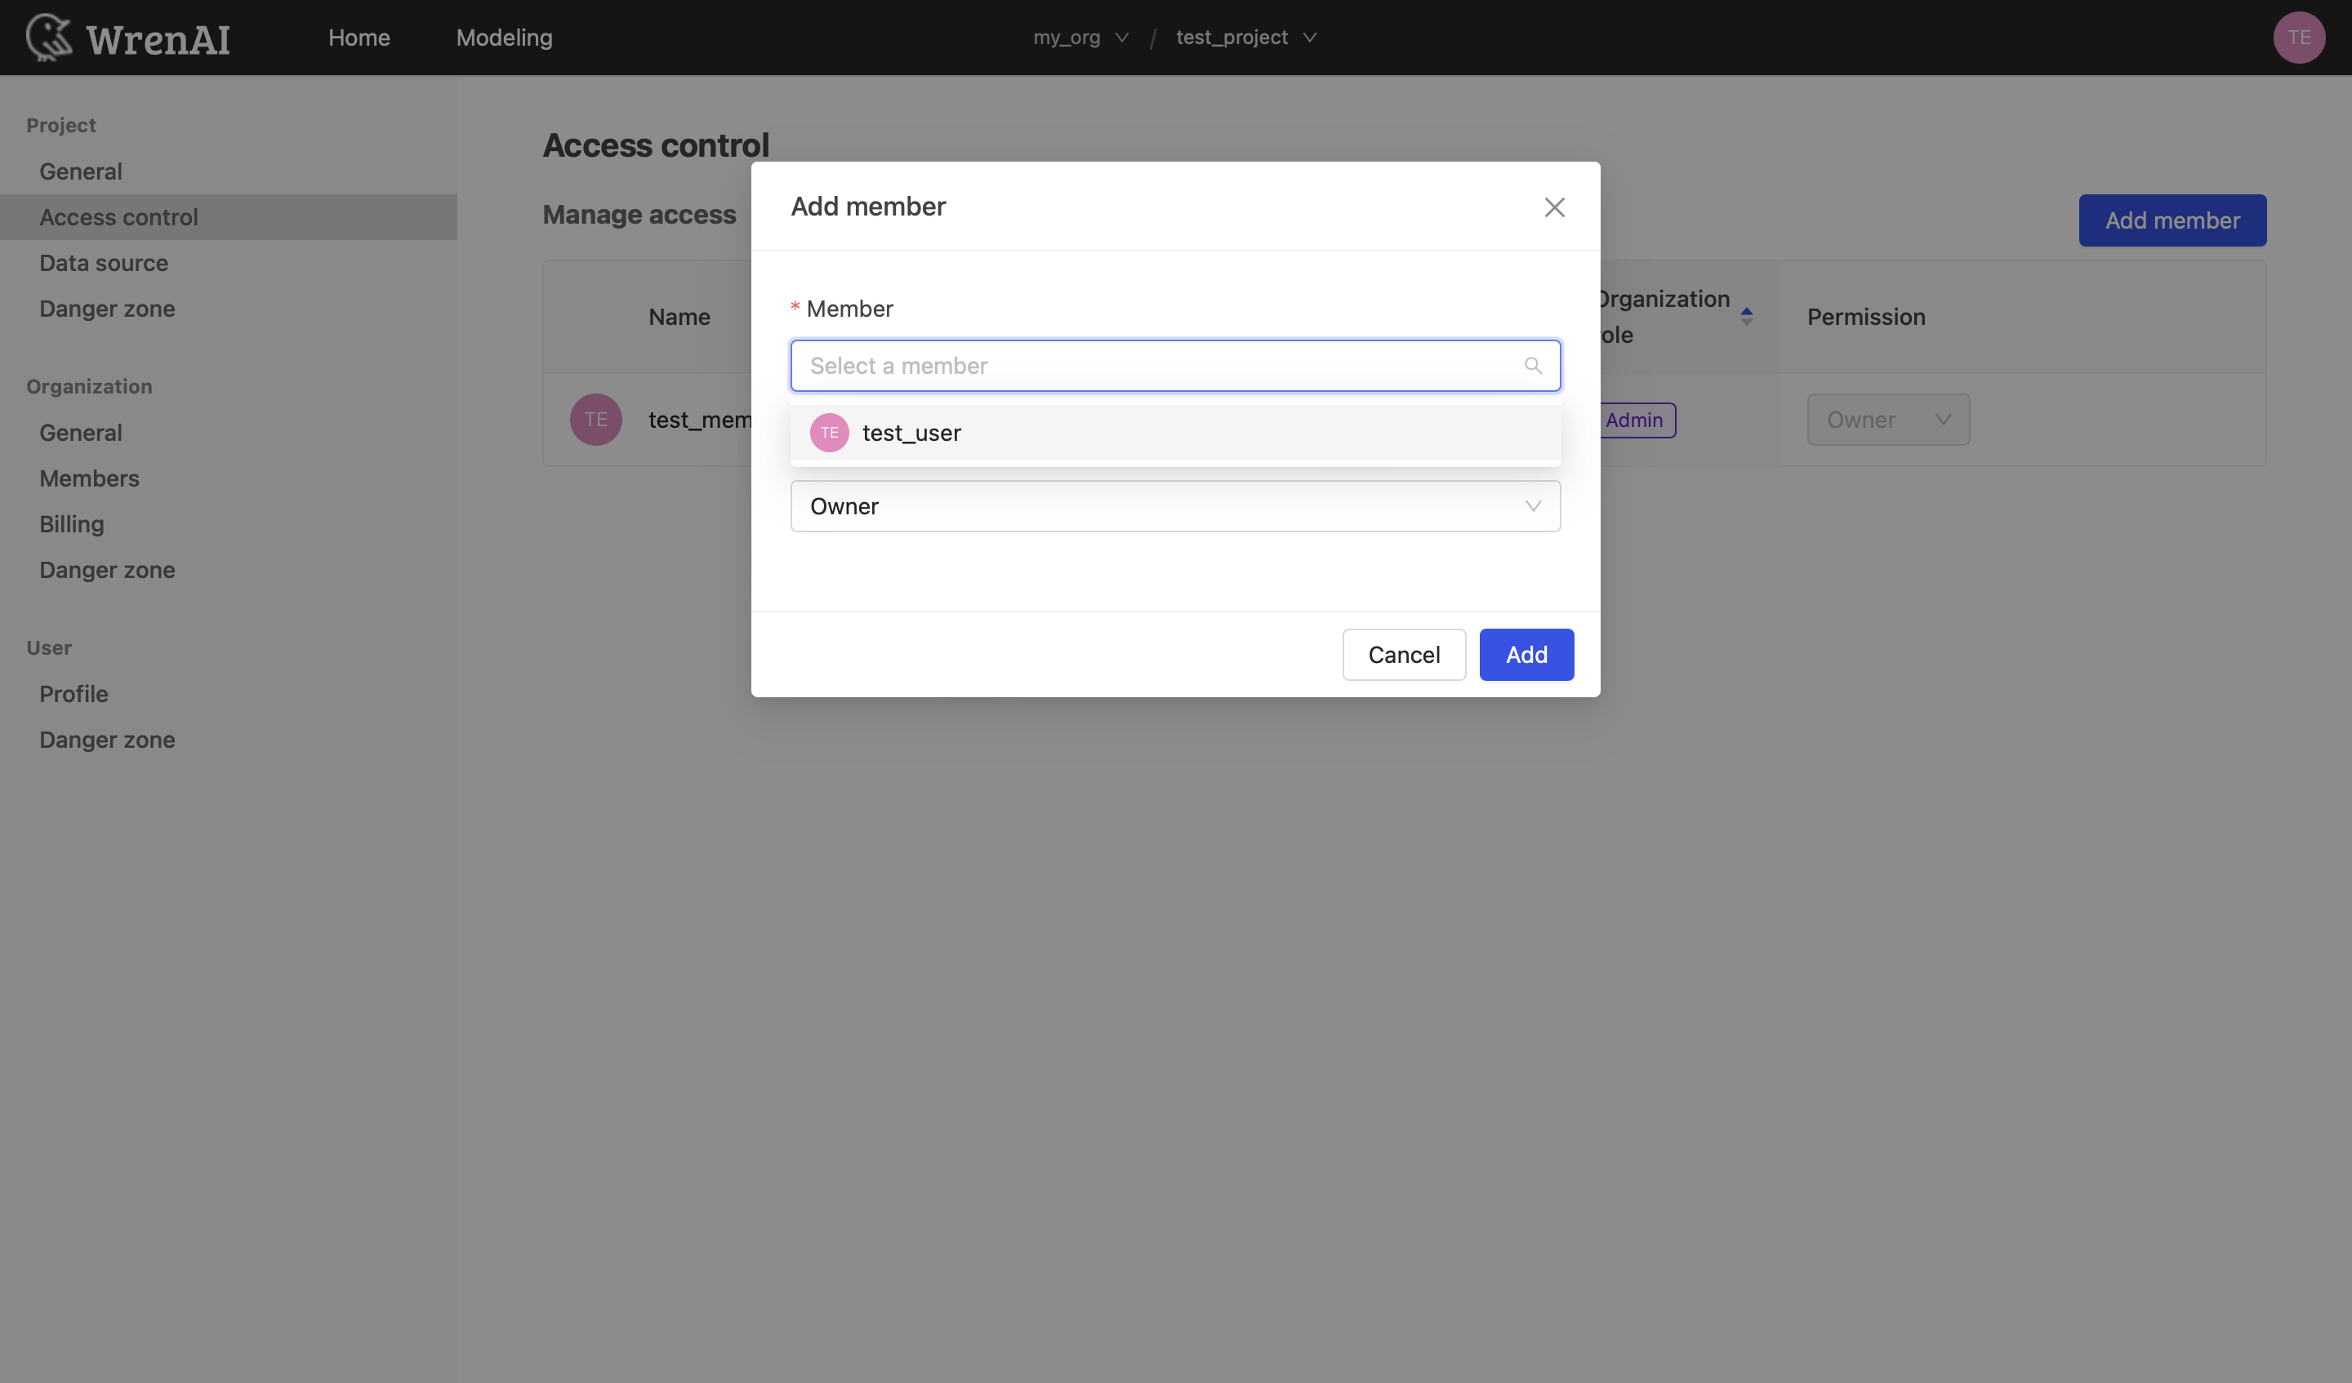Expand the Owner permission dropdown
This screenshot has height=1383, width=2352.
[1176, 505]
